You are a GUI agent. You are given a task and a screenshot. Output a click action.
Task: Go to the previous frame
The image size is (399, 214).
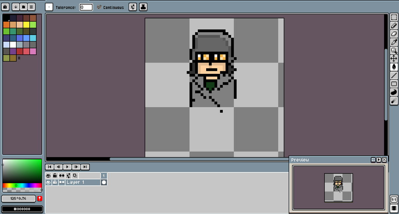(x=59, y=167)
